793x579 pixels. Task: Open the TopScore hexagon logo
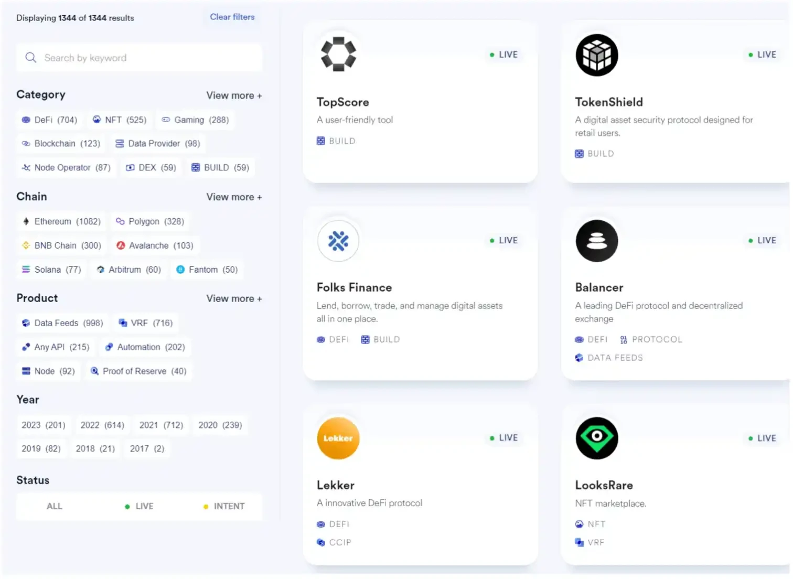(338, 54)
